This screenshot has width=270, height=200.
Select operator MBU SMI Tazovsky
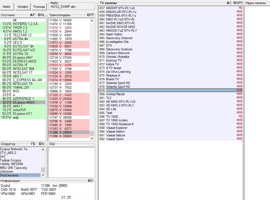(x=20, y=167)
